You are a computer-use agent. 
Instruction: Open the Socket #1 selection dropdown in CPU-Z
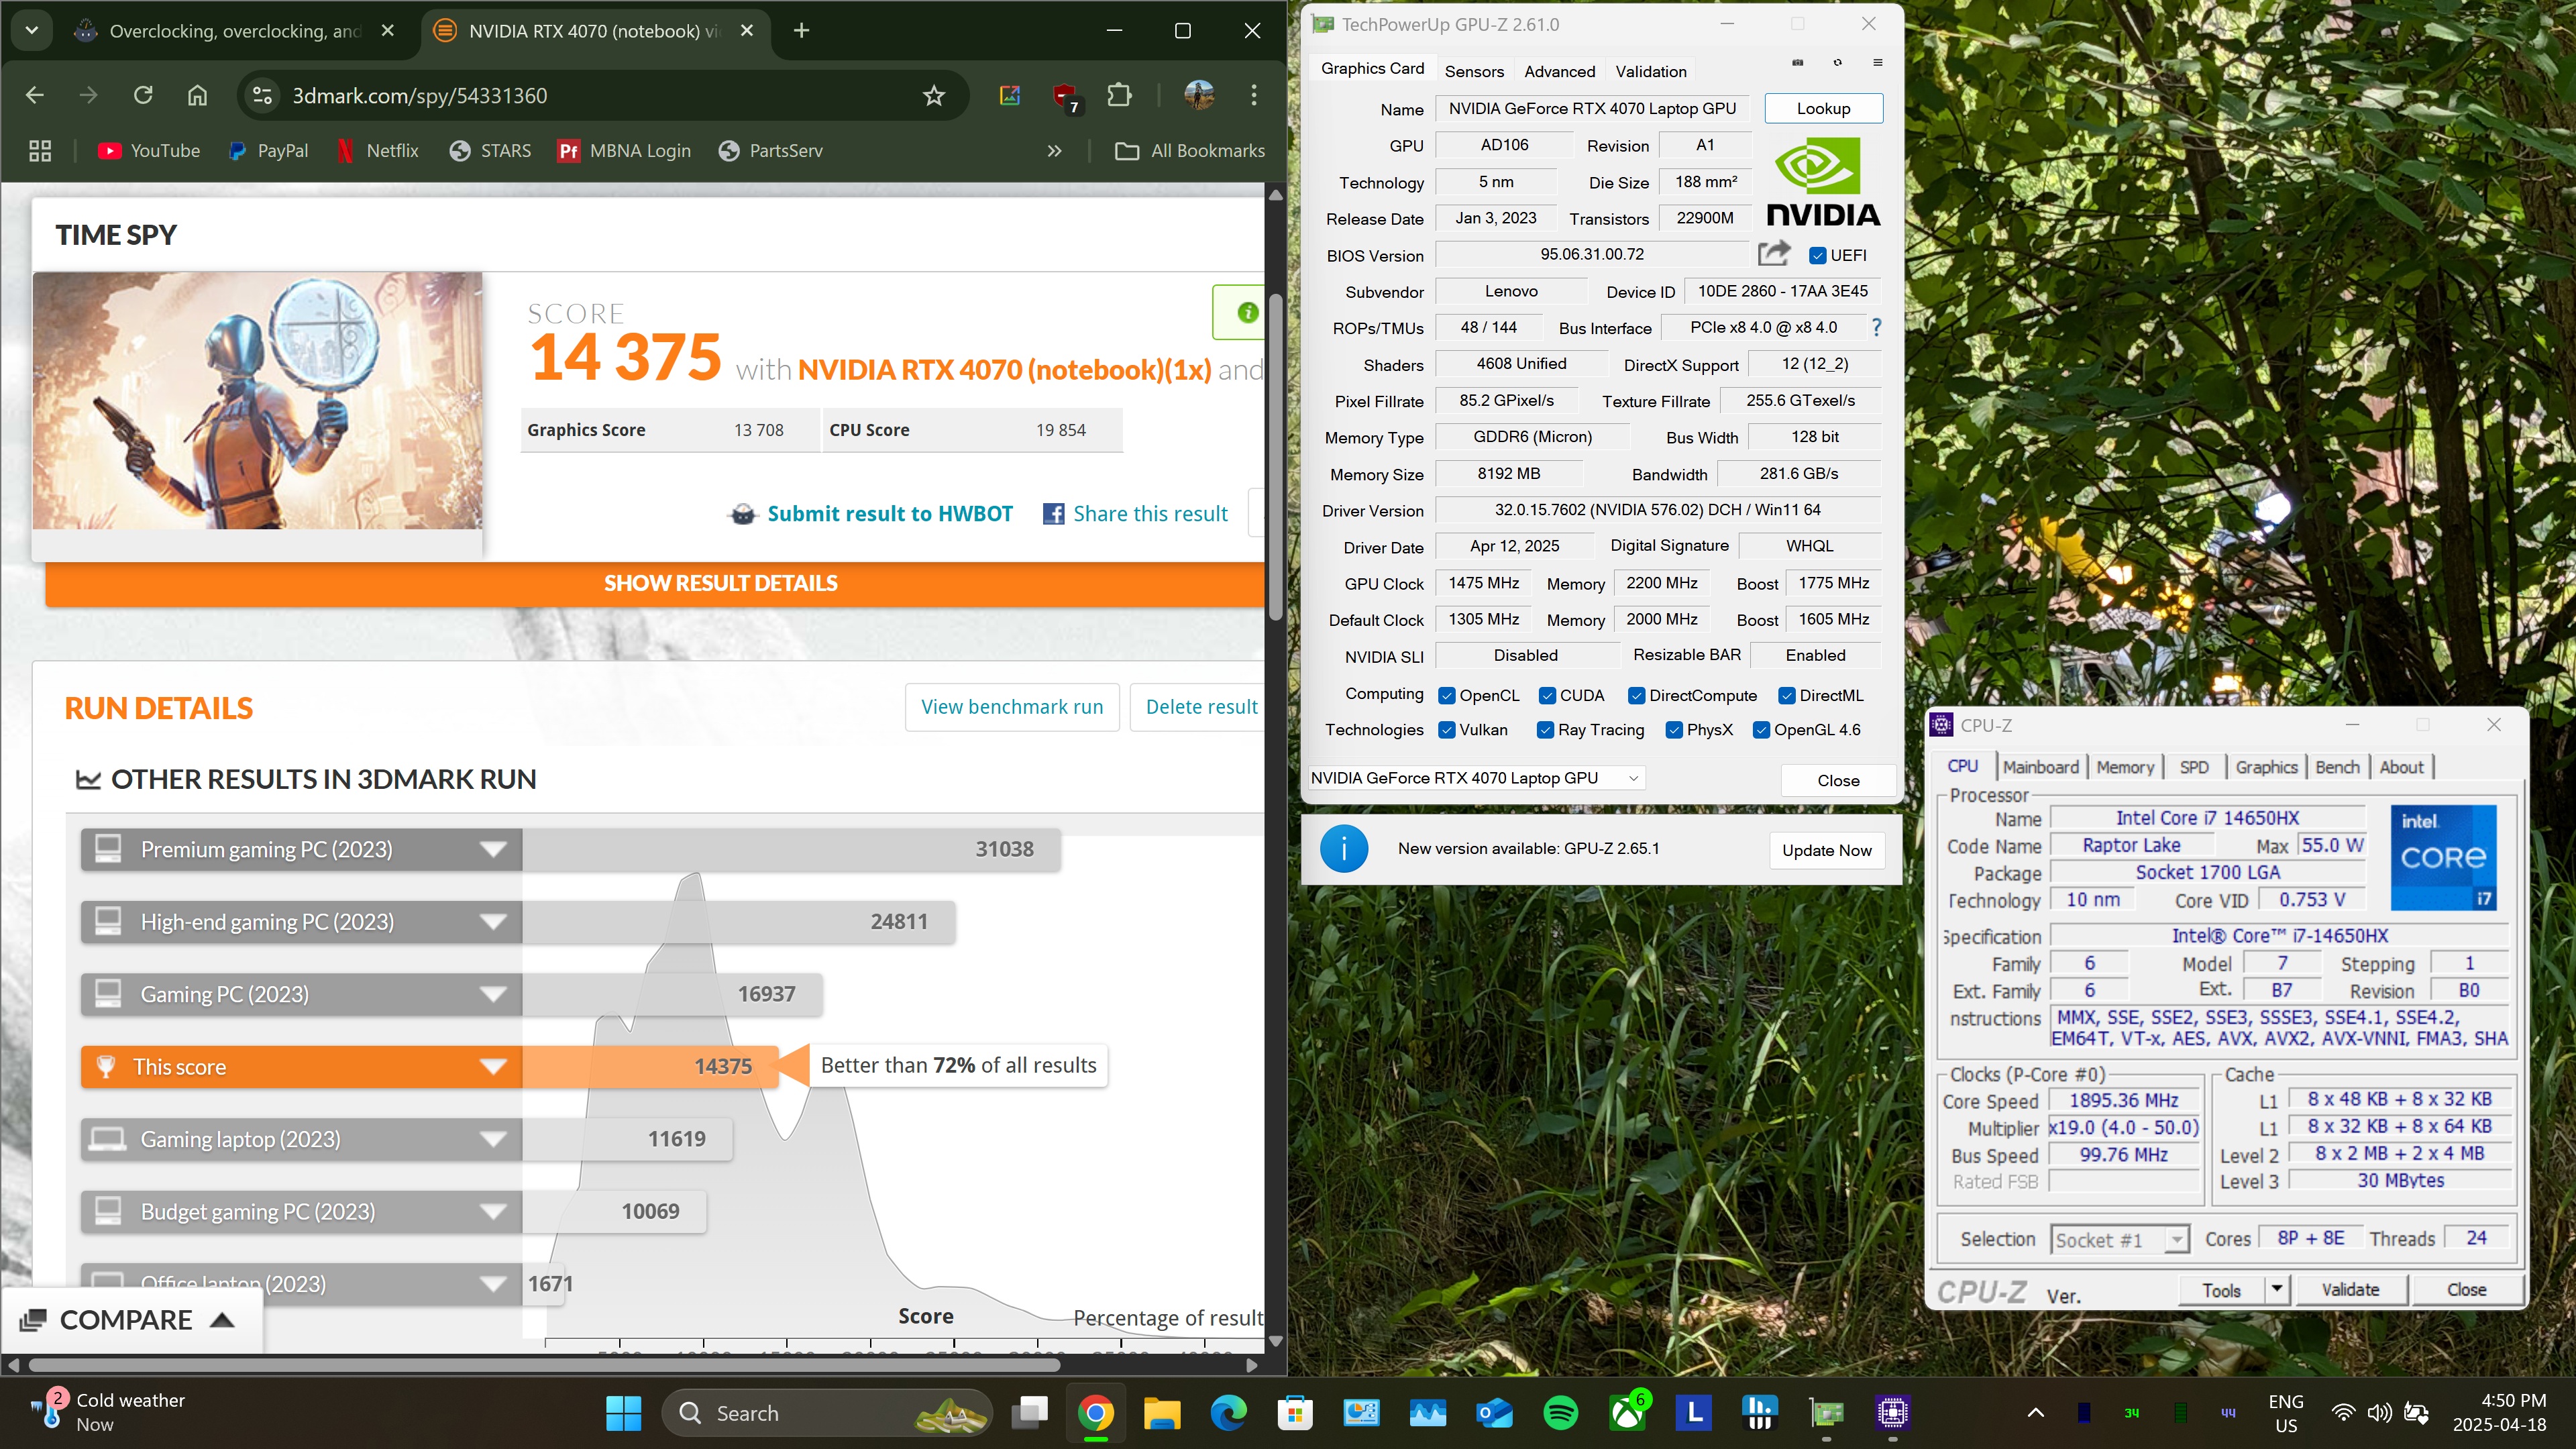pos(2119,1240)
